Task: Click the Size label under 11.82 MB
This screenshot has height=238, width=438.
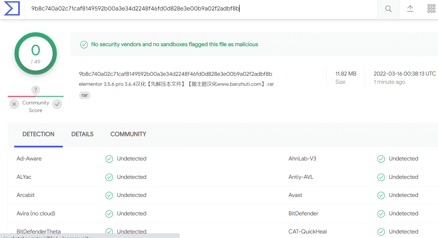Action: (x=340, y=82)
